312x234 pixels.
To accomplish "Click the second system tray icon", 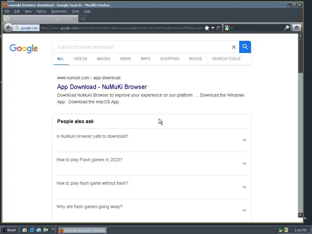I will [x=286, y=230].
